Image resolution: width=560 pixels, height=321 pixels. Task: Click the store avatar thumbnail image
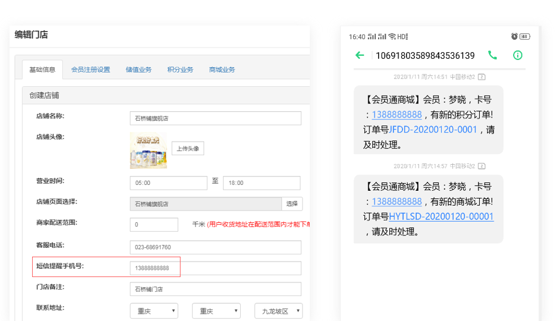148,150
